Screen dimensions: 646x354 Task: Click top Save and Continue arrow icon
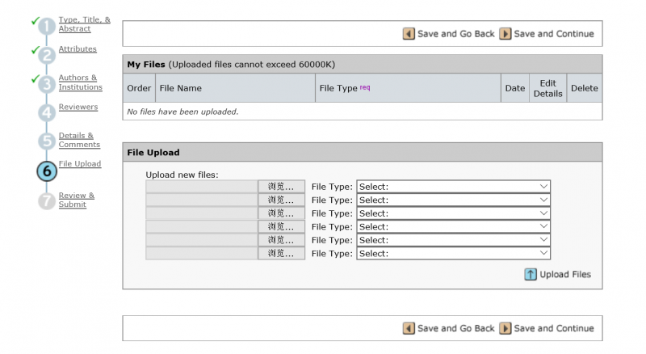click(x=505, y=34)
